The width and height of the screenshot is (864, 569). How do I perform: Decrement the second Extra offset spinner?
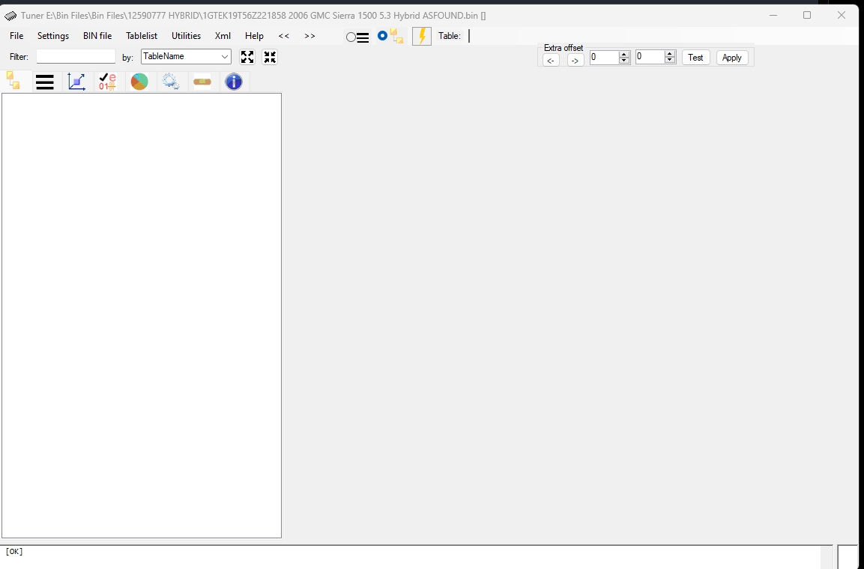point(670,60)
